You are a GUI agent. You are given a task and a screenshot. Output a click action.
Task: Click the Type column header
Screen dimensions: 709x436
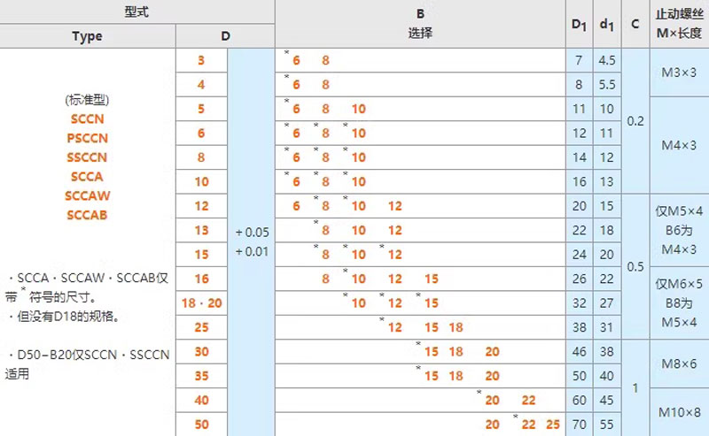[87, 36]
